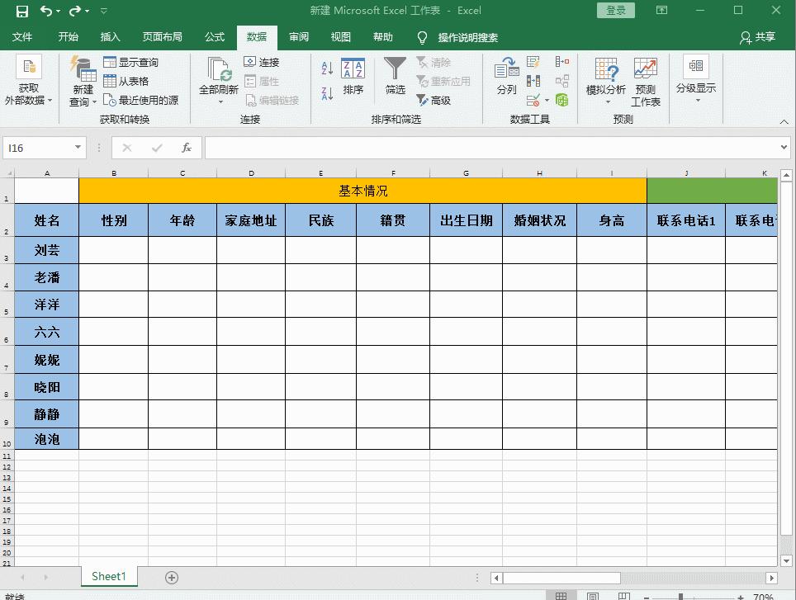Click the 共享 share button
Viewport: 796px width, 600px height.
point(764,37)
